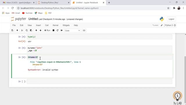Click the Logout button
This screenshot has height=105, width=186.
(x=171, y=19)
